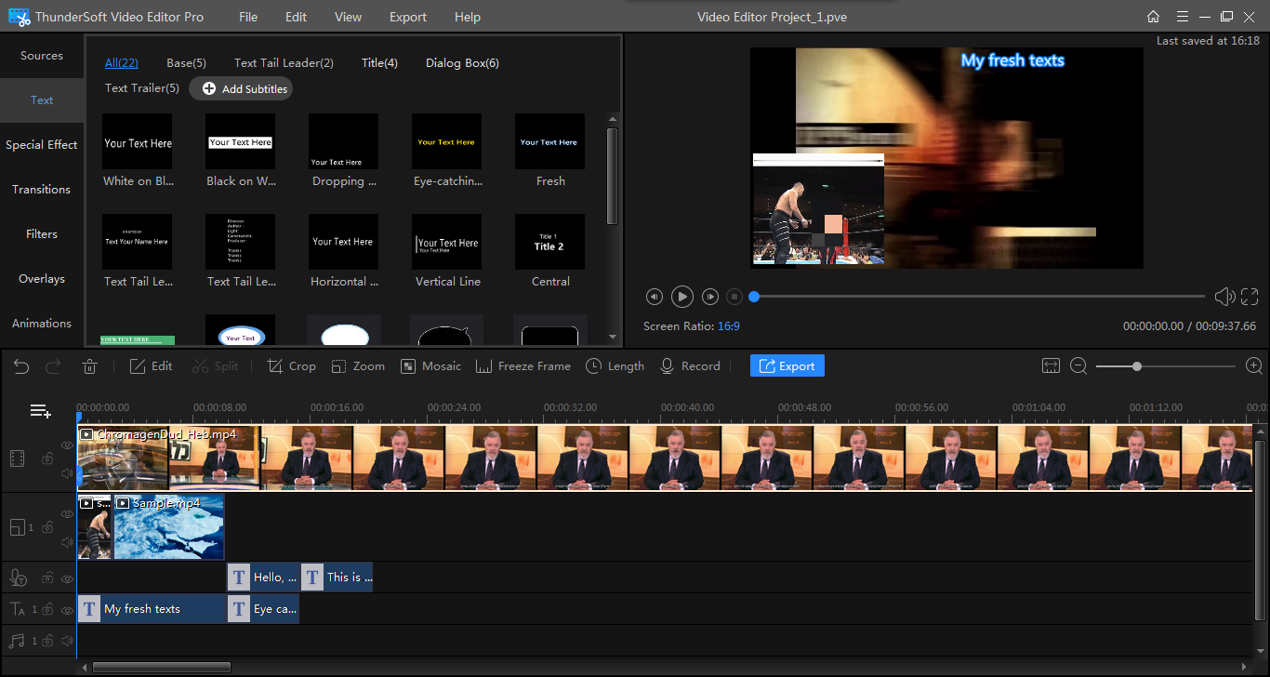The height and width of the screenshot is (677, 1270).
Task: Select the Eye-catching text template thumbnail
Action: click(446, 141)
